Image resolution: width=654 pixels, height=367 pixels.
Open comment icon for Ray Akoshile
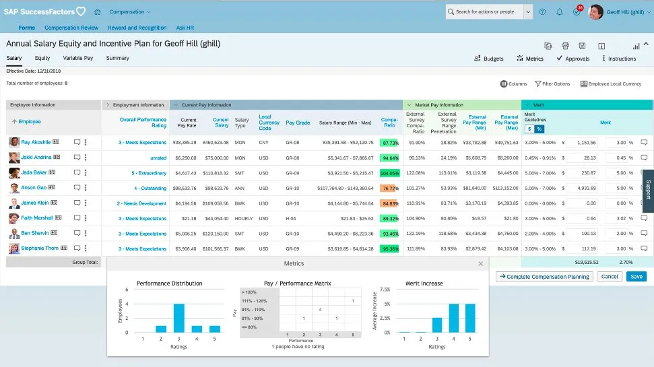[x=77, y=142]
